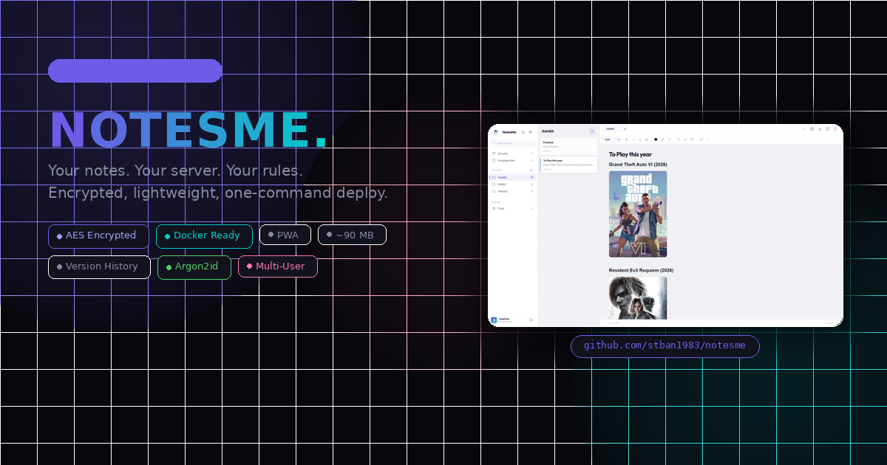887x465 pixels.
Task: Click the PWA badge
Action: tap(285, 235)
